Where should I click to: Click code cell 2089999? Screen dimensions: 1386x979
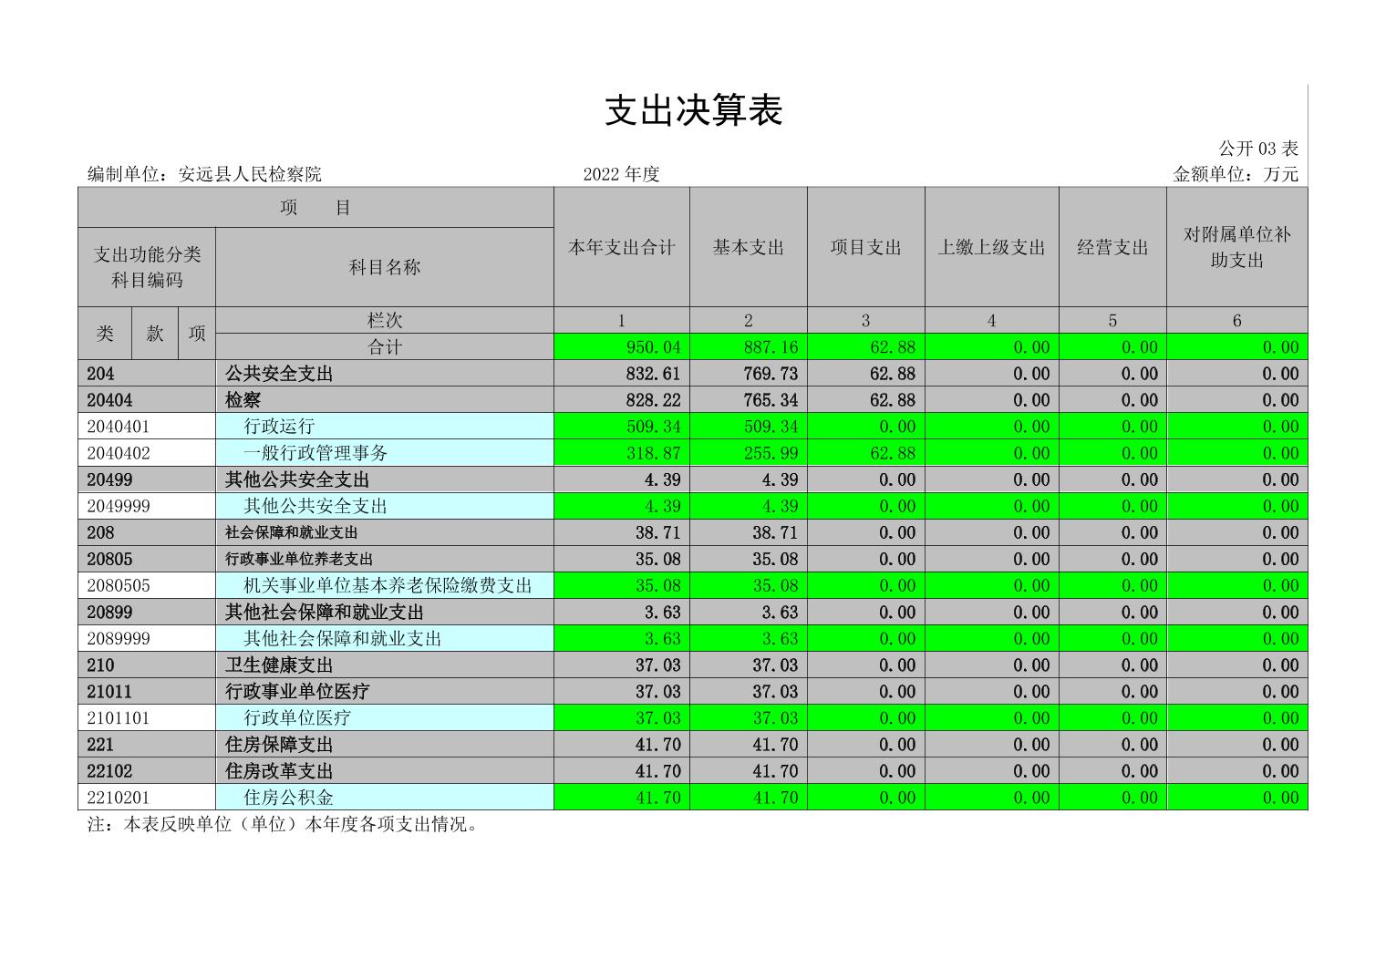[147, 638]
